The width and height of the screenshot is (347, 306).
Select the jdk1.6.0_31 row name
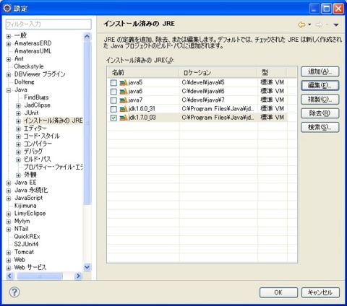point(142,109)
